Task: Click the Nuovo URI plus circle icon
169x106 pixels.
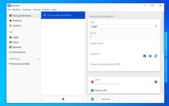Action: click(92, 91)
